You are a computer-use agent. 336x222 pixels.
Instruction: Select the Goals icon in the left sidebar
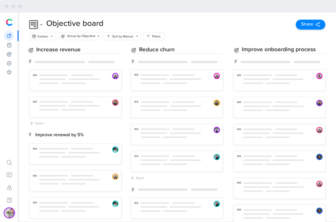tap(9, 36)
